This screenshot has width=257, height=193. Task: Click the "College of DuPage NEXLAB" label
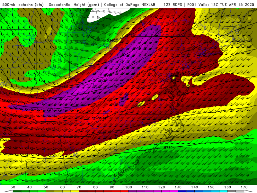[129, 5]
